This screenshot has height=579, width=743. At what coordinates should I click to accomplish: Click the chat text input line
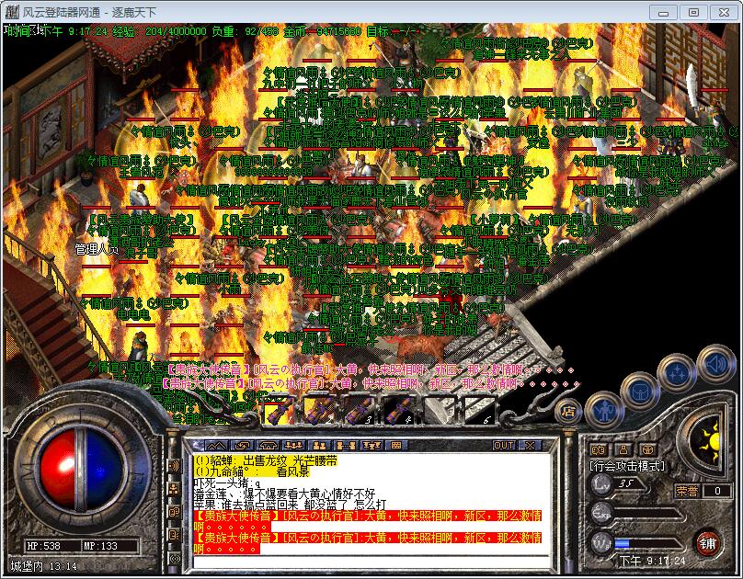(x=372, y=562)
